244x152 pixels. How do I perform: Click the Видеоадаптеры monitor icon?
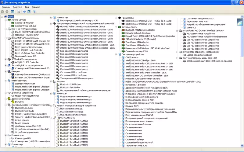9,81
